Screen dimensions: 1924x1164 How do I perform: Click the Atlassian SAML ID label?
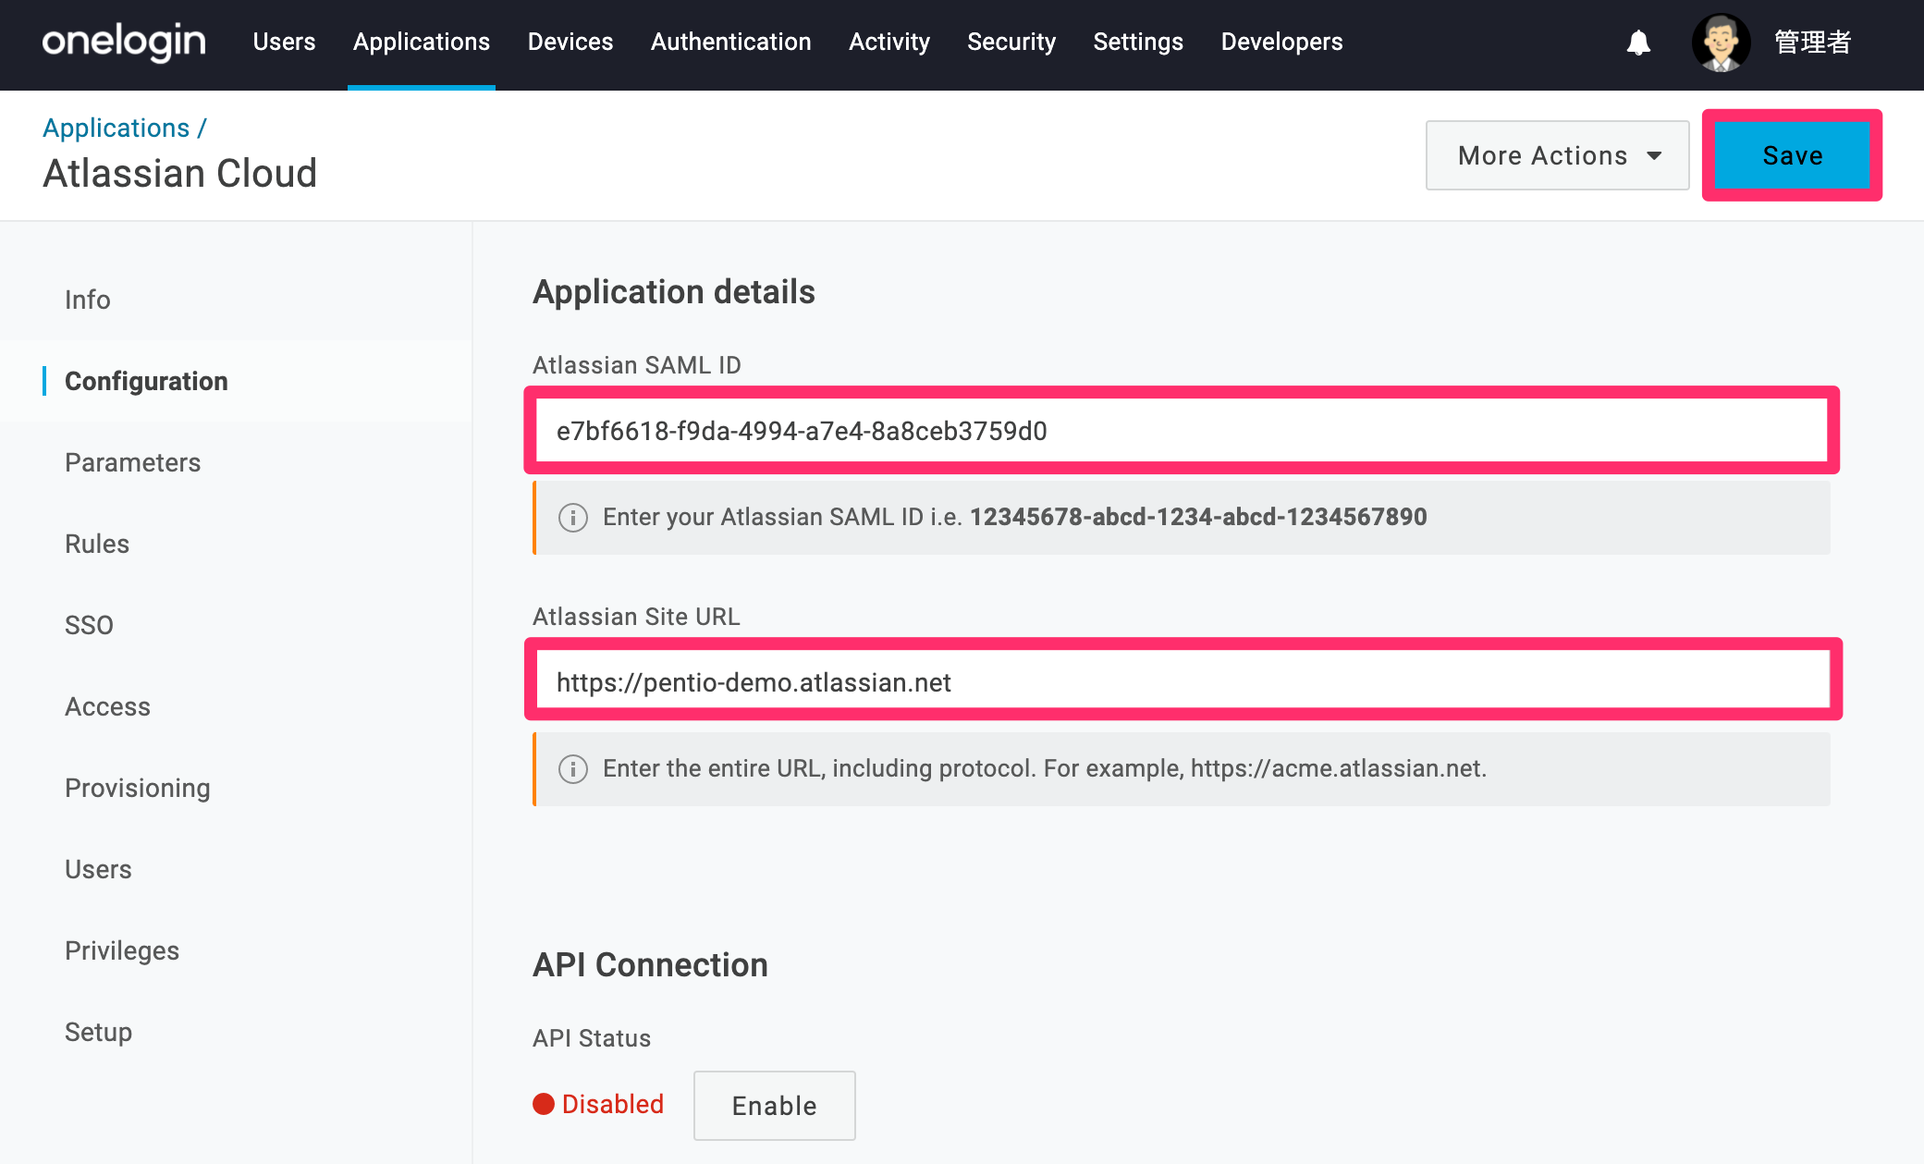tap(637, 365)
